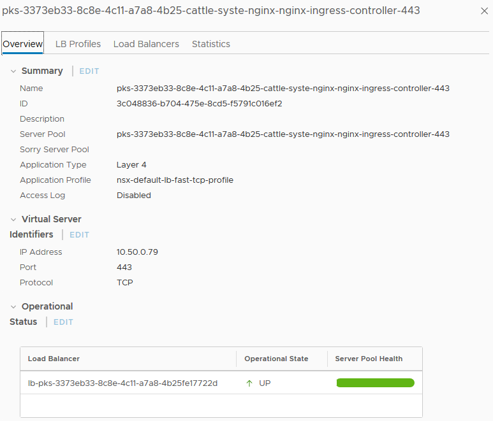Collapse the Virtual Server Identifiers section

[x=13, y=220]
